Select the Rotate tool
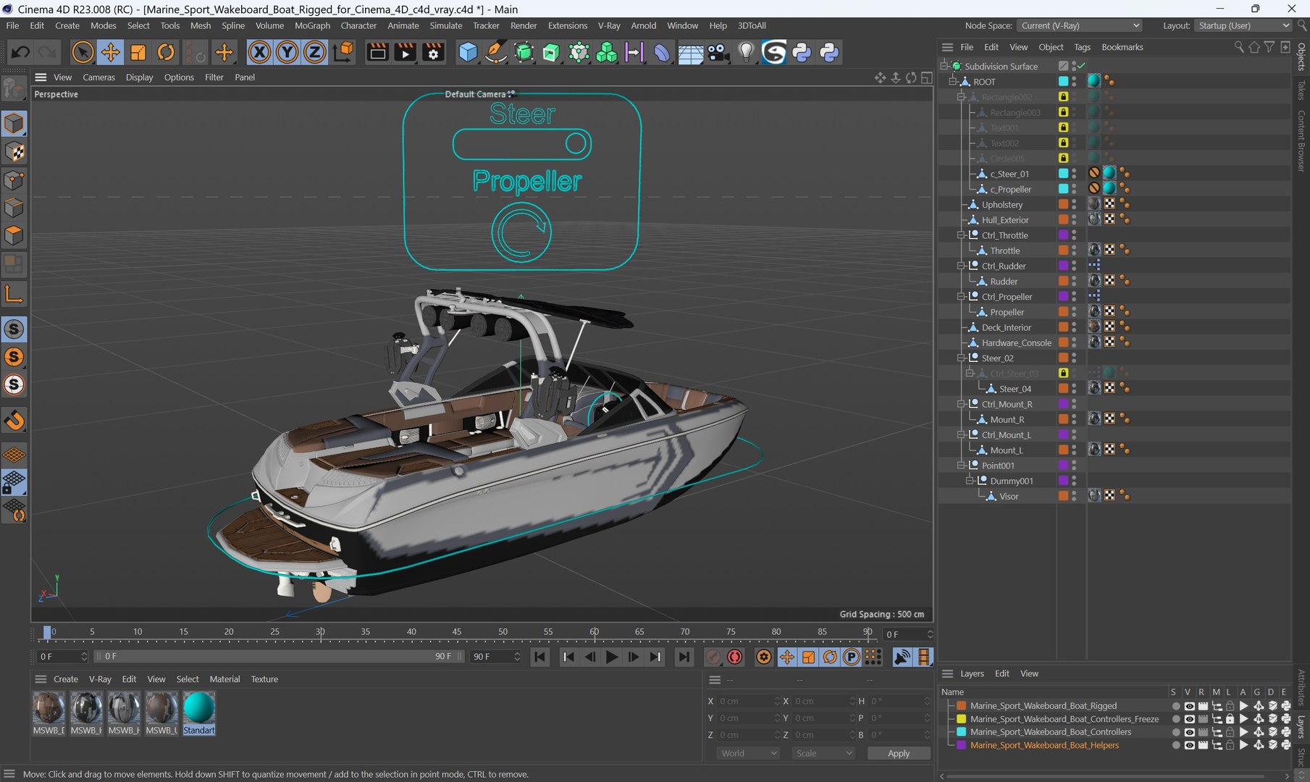 [166, 52]
